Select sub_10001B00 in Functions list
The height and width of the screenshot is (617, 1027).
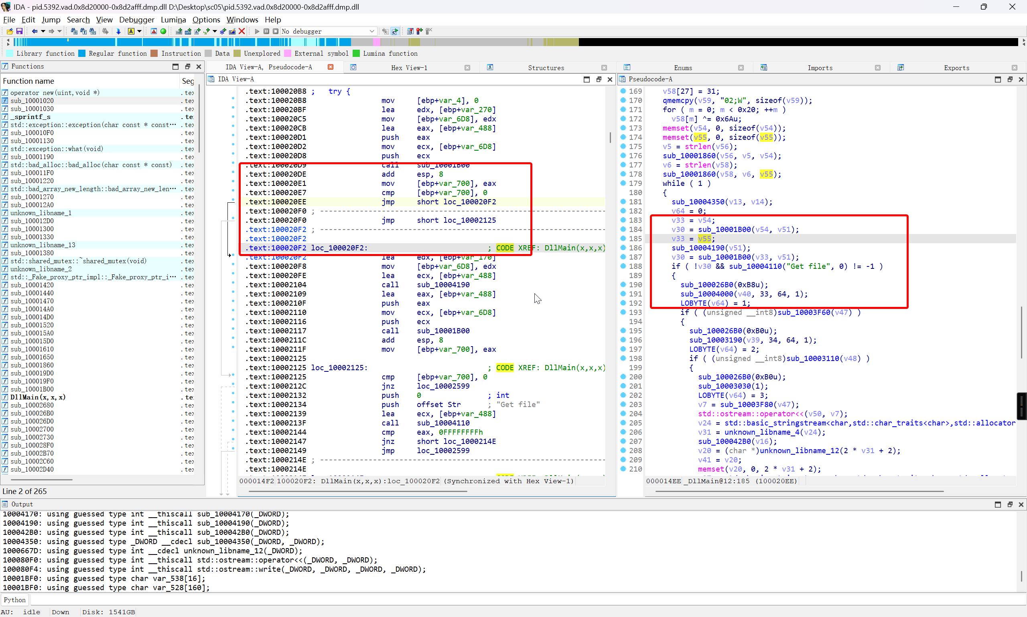(32, 389)
